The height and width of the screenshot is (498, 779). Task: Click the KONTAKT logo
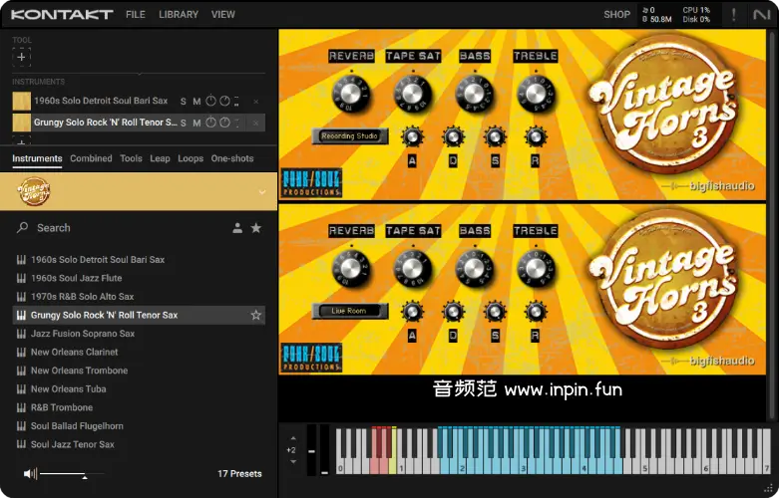click(62, 14)
